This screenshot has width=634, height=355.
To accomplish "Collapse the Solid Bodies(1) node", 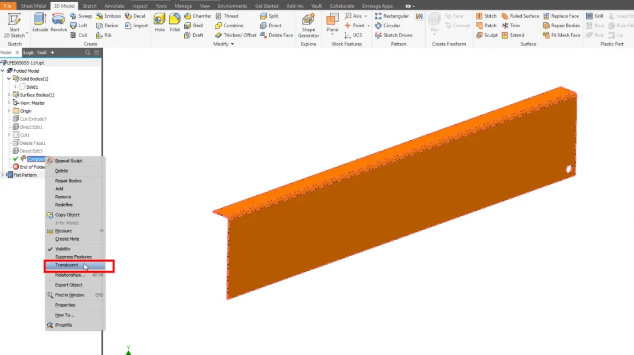I will tap(9, 79).
